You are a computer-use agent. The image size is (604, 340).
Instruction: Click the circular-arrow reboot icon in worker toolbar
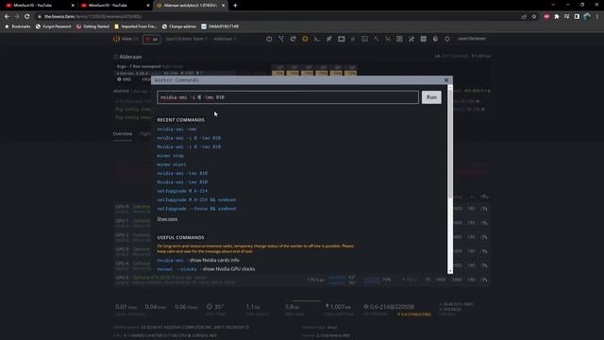pos(294,39)
